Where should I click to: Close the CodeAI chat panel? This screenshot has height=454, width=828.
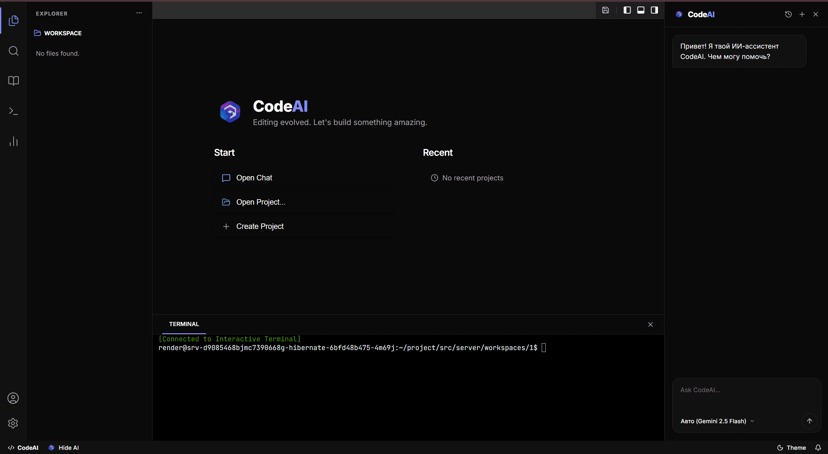click(x=815, y=14)
